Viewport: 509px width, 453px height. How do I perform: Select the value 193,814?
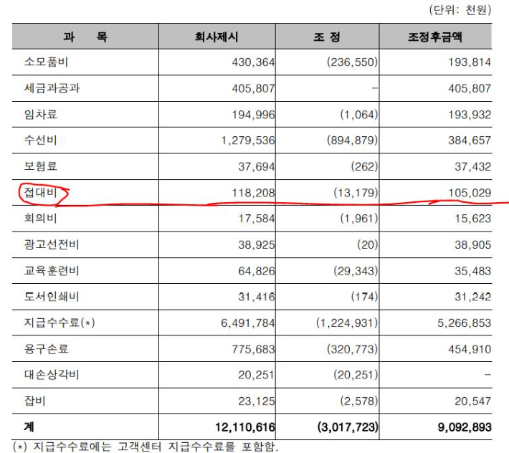(470, 62)
